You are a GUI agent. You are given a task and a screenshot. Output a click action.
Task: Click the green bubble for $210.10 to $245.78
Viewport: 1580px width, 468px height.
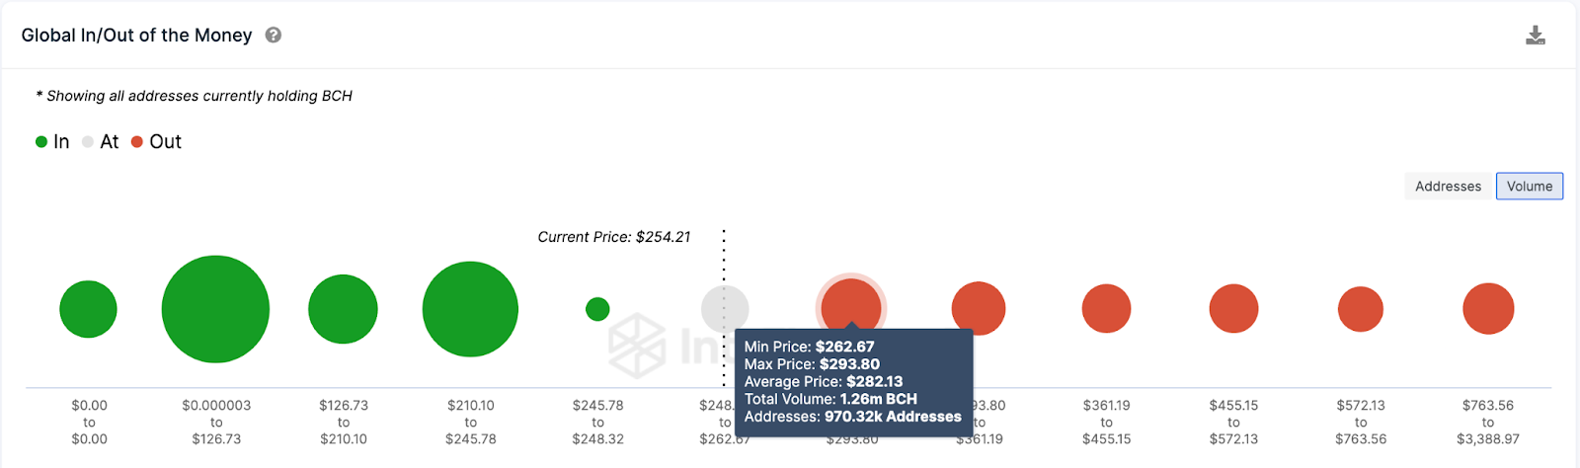(x=470, y=309)
